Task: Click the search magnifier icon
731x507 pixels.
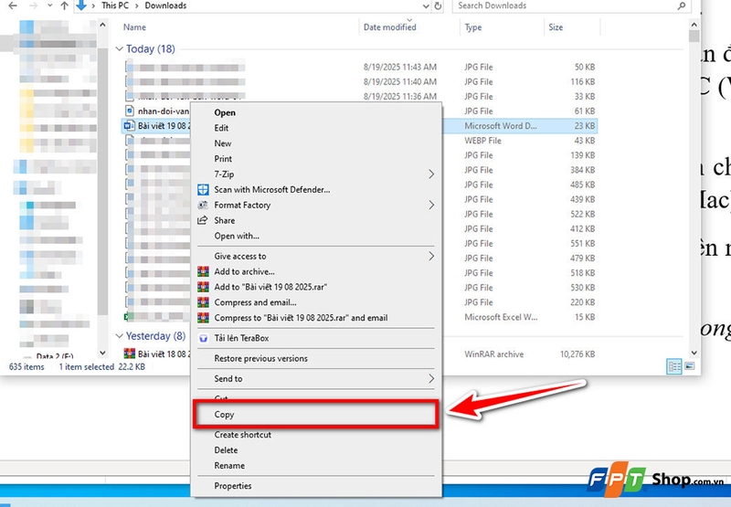Action: point(682,5)
